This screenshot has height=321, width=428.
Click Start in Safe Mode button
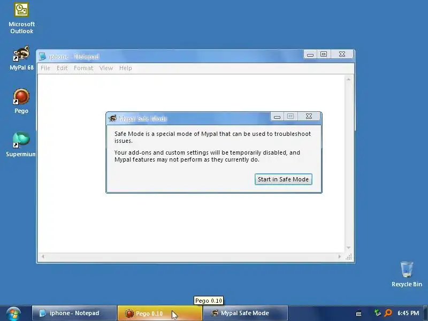pyautogui.click(x=284, y=179)
